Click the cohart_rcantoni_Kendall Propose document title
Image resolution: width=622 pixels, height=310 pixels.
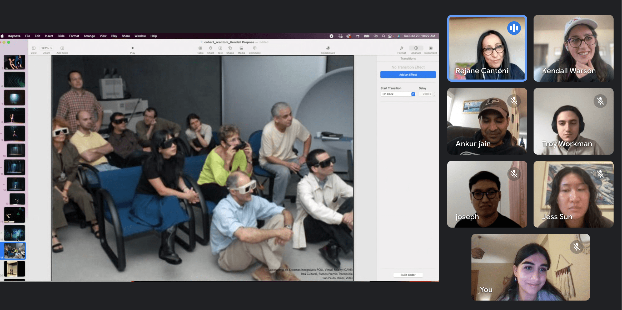click(x=229, y=42)
